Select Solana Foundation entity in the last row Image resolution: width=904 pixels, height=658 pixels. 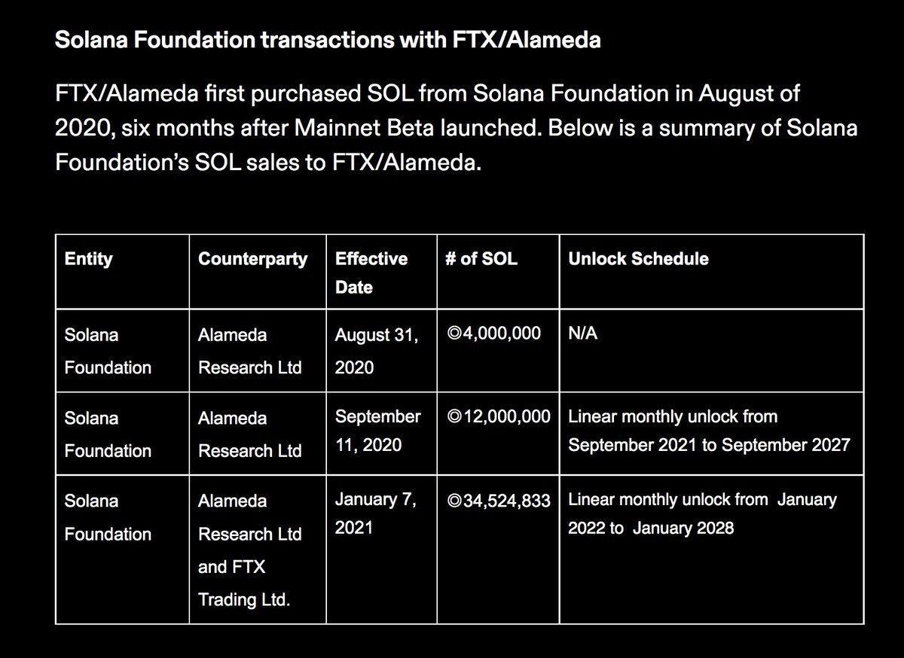coord(108,517)
